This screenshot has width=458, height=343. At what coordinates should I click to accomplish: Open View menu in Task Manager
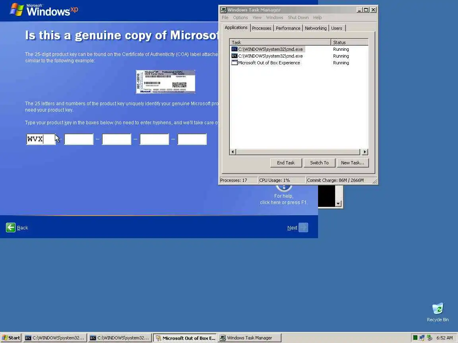[x=257, y=17]
